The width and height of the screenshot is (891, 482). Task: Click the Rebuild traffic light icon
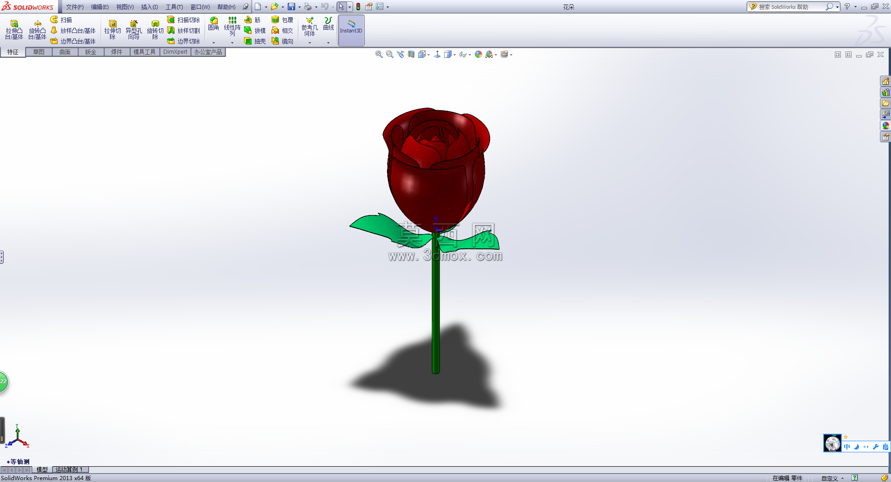click(358, 6)
